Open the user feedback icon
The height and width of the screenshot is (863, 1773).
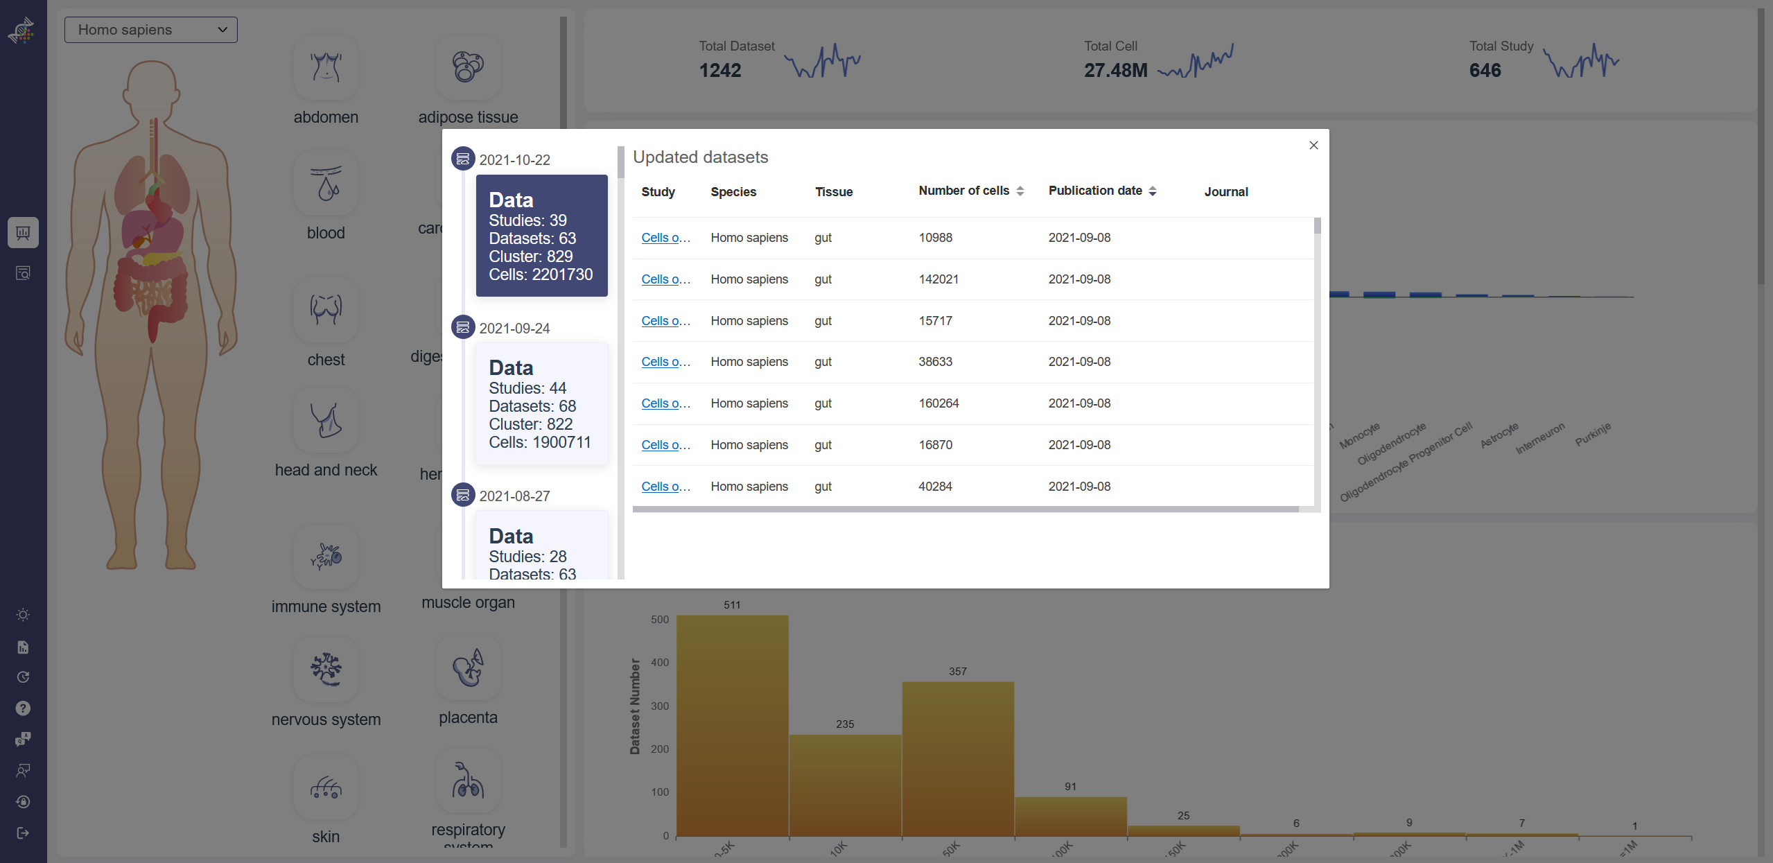tap(23, 770)
